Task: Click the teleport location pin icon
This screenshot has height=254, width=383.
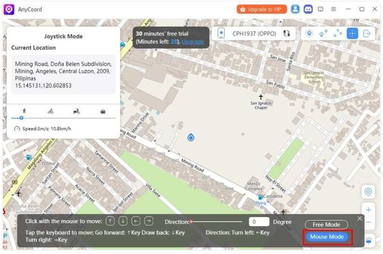Action: pos(309,34)
